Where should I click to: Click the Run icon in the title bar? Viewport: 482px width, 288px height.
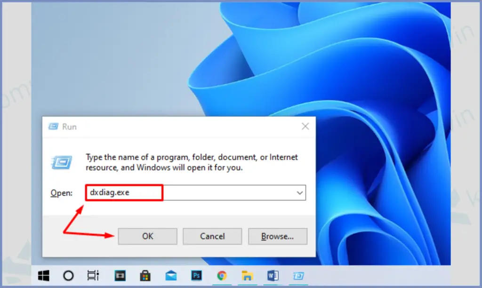coord(53,126)
